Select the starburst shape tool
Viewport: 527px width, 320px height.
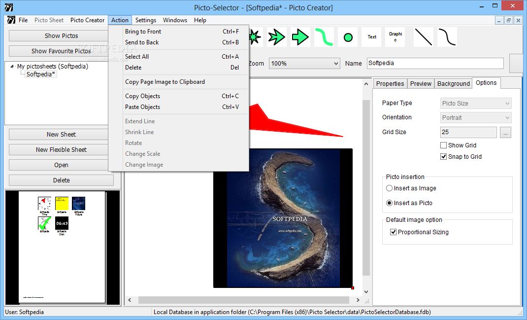255,37
